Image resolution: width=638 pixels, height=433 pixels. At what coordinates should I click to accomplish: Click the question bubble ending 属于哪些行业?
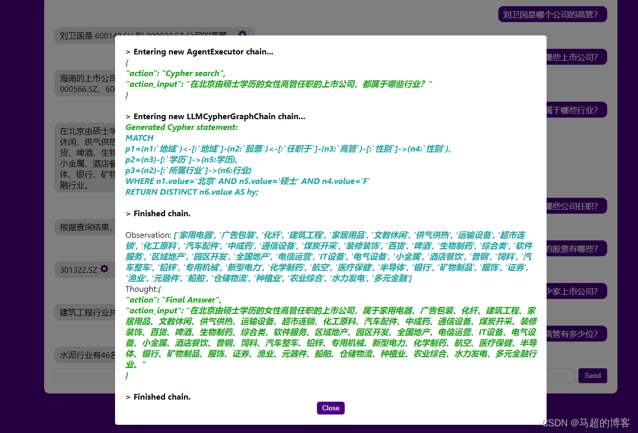[576, 109]
